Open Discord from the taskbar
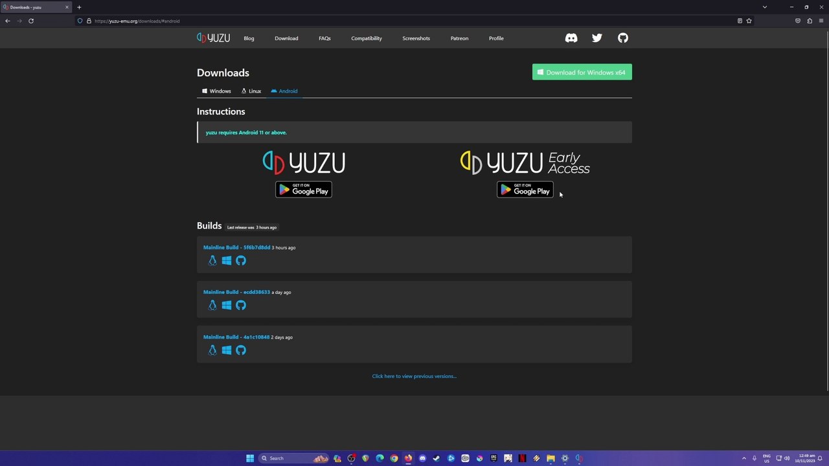The image size is (829, 466). coord(422,458)
